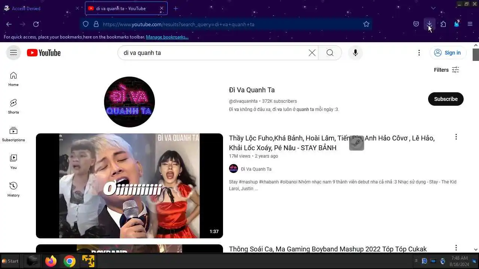Screen dimensions: 479x269
Task: Click the scrollbar down arrow
Action: (476, 250)
